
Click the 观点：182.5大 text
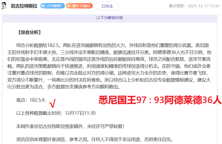click(x=31, y=100)
